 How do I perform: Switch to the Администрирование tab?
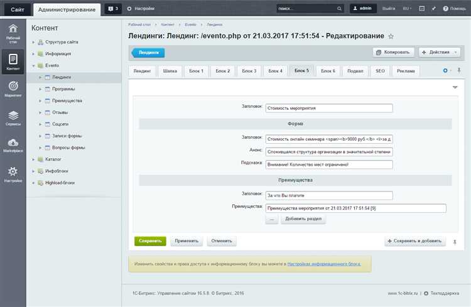click(x=67, y=9)
